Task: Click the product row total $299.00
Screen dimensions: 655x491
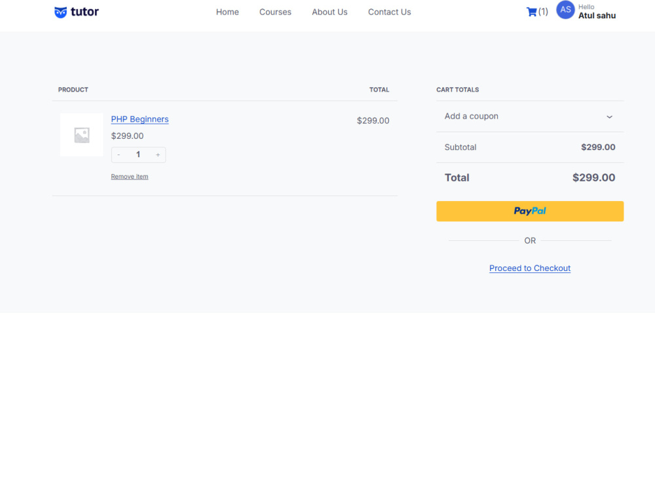Action: click(373, 120)
